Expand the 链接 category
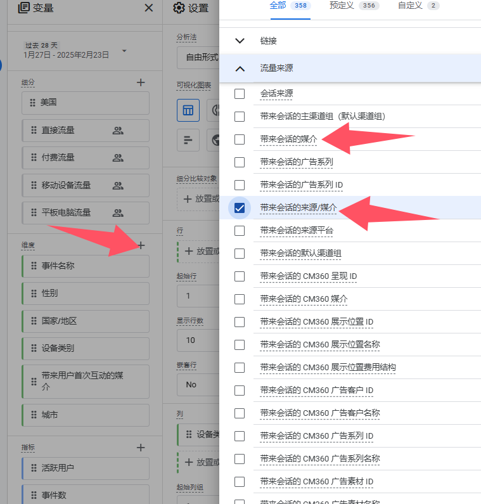This screenshot has height=504, width=481. pos(240,41)
